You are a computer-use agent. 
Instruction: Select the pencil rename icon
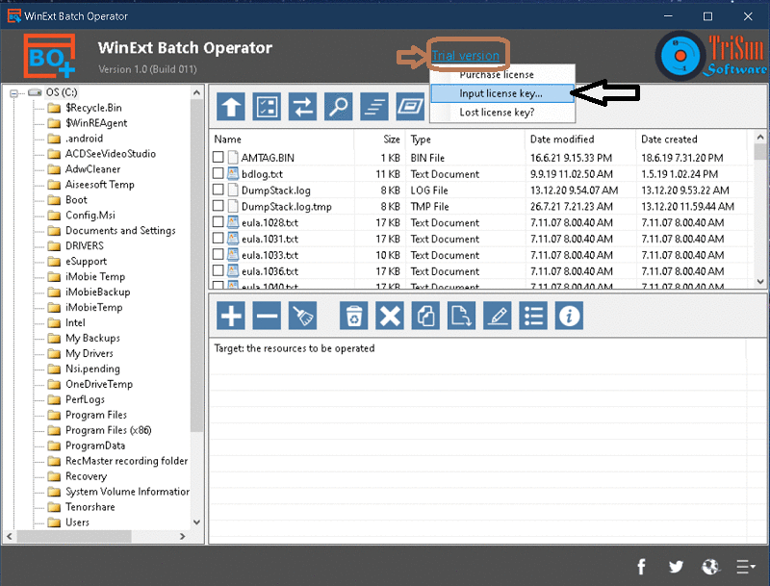pyautogui.click(x=497, y=316)
